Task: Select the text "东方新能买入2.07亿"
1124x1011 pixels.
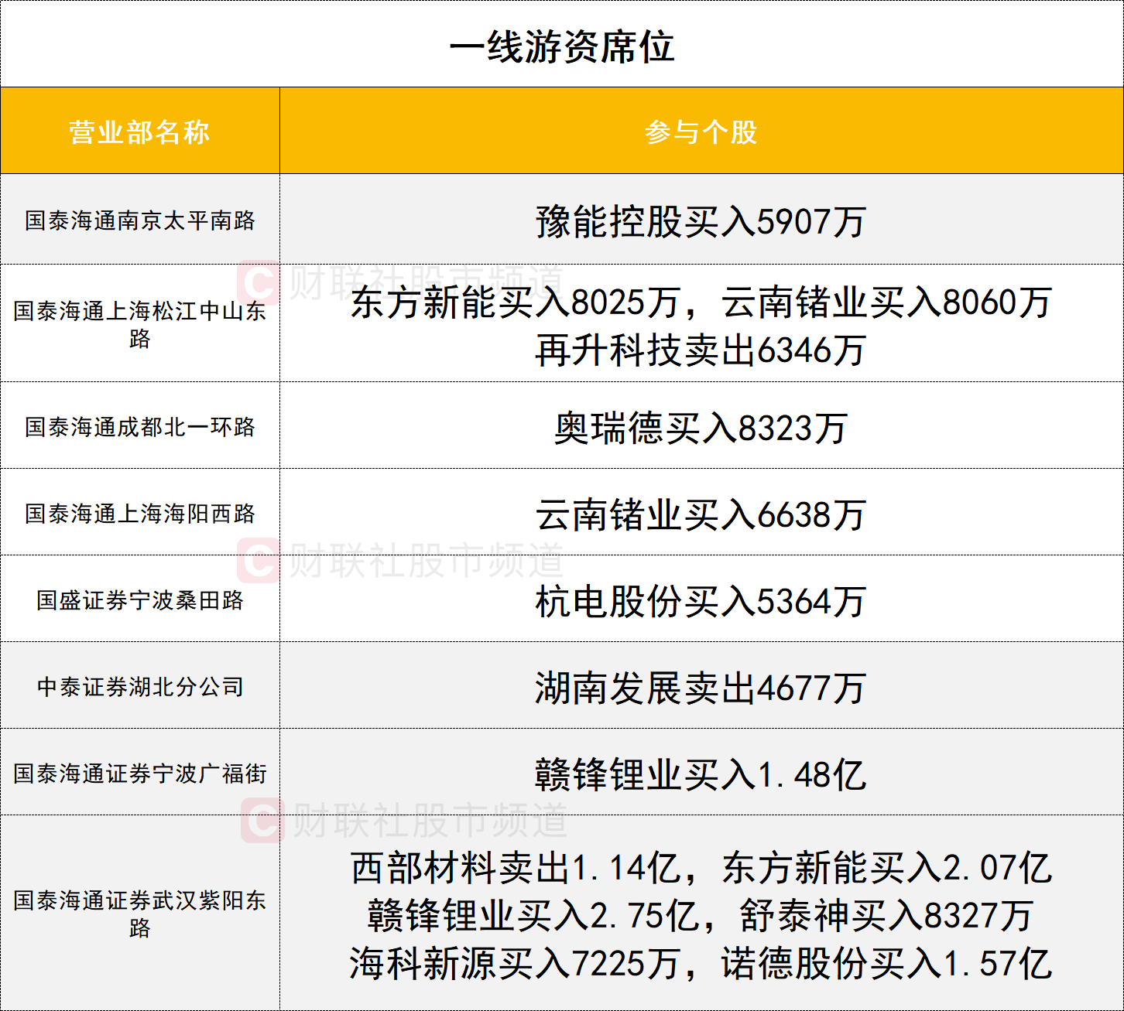Action: click(887, 868)
